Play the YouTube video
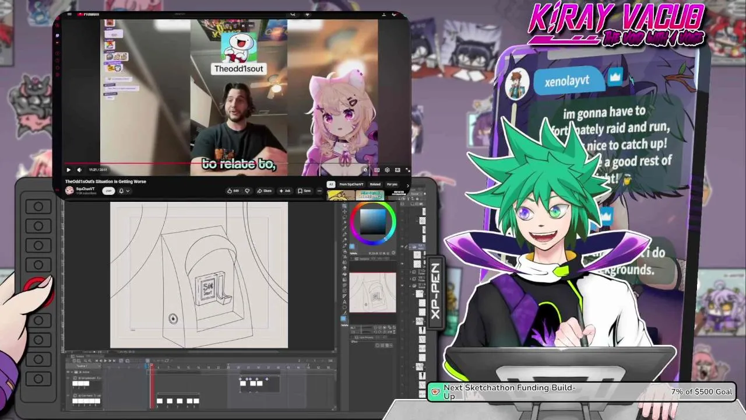This screenshot has width=746, height=420. click(x=69, y=170)
